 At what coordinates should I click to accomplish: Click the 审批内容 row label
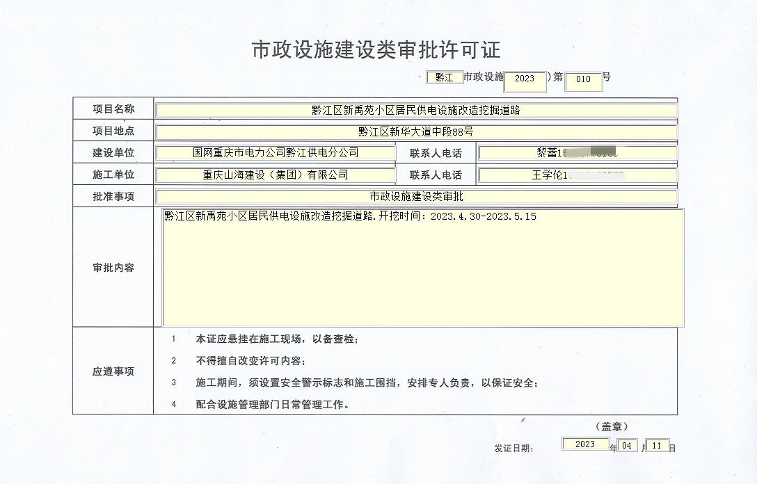(113, 268)
